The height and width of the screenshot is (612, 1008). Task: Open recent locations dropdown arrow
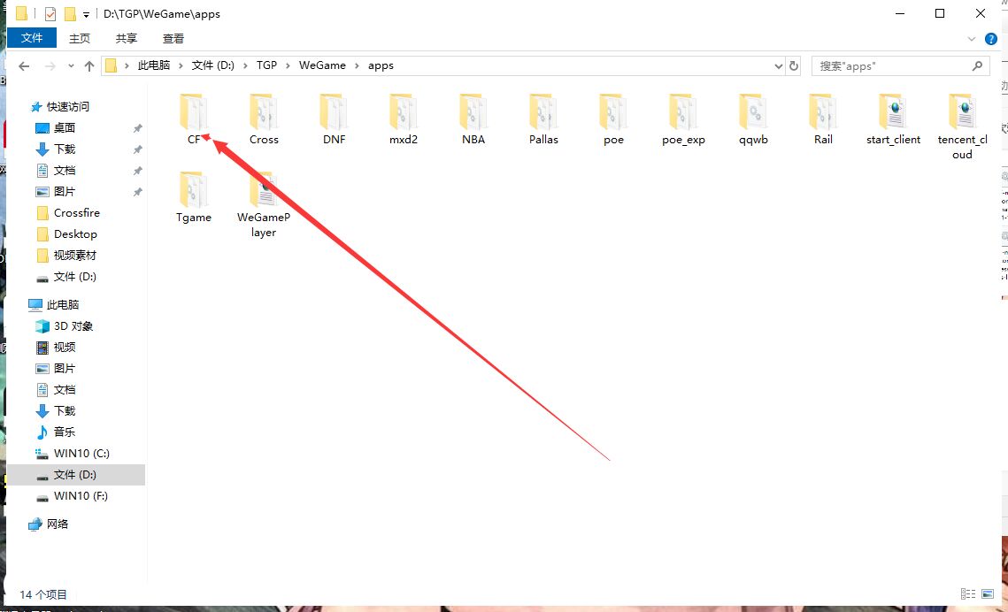(71, 65)
